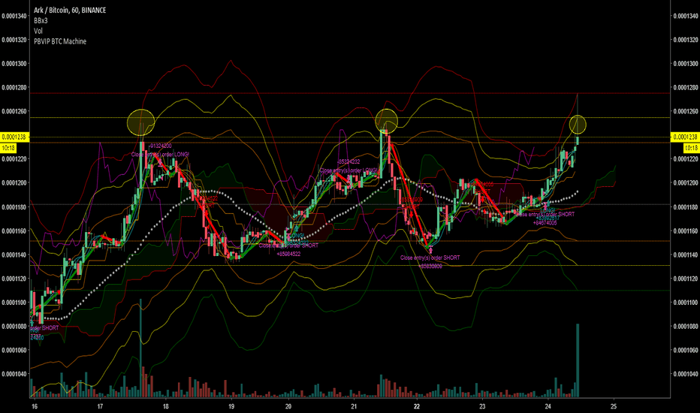Click the 10:18 countdown on the right scale

pos(691,147)
